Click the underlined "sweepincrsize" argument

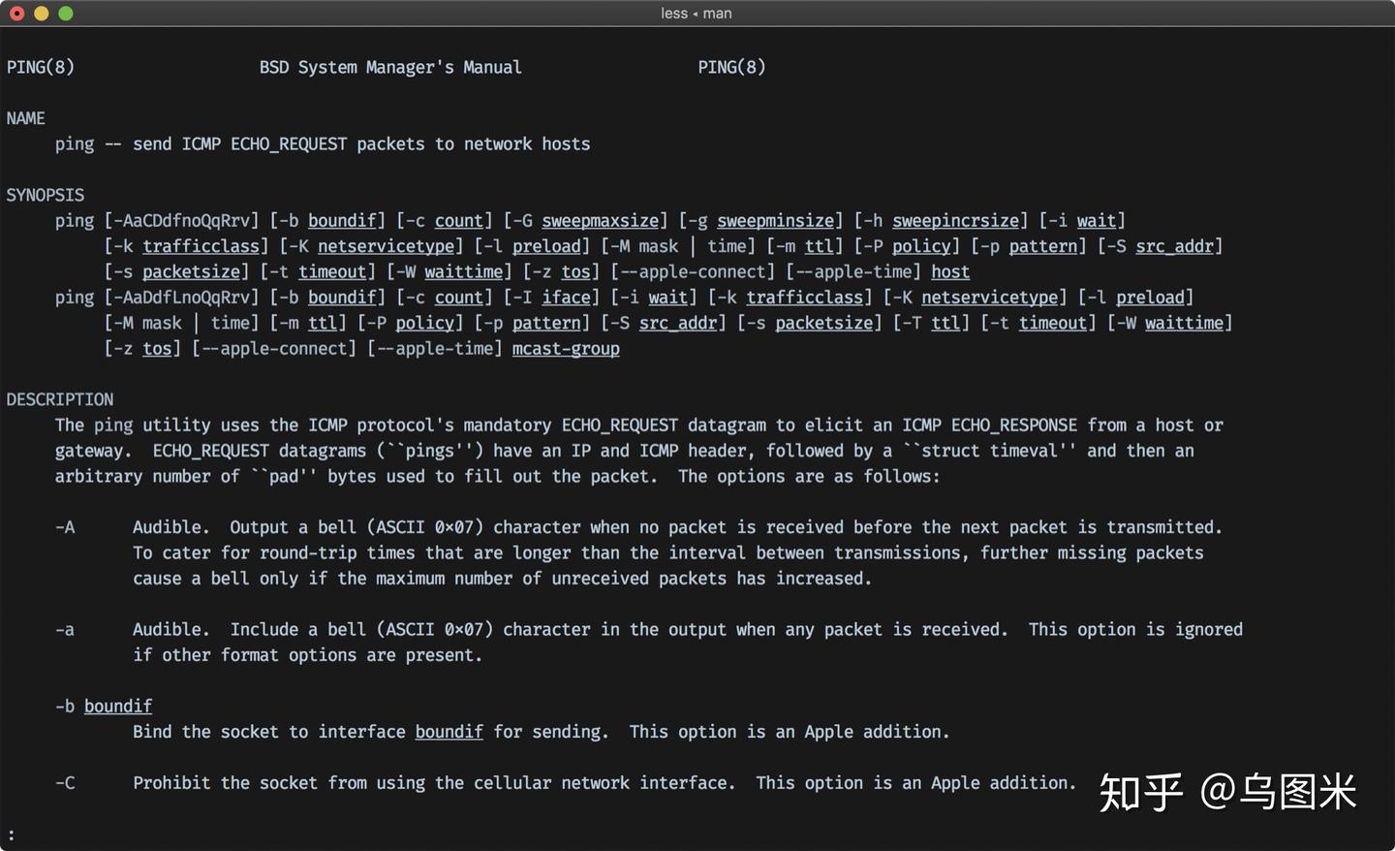point(955,221)
